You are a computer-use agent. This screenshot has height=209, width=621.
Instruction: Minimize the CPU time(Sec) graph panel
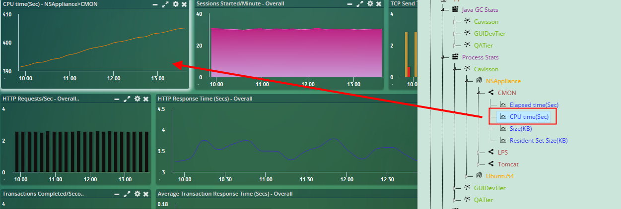coord(155,4)
